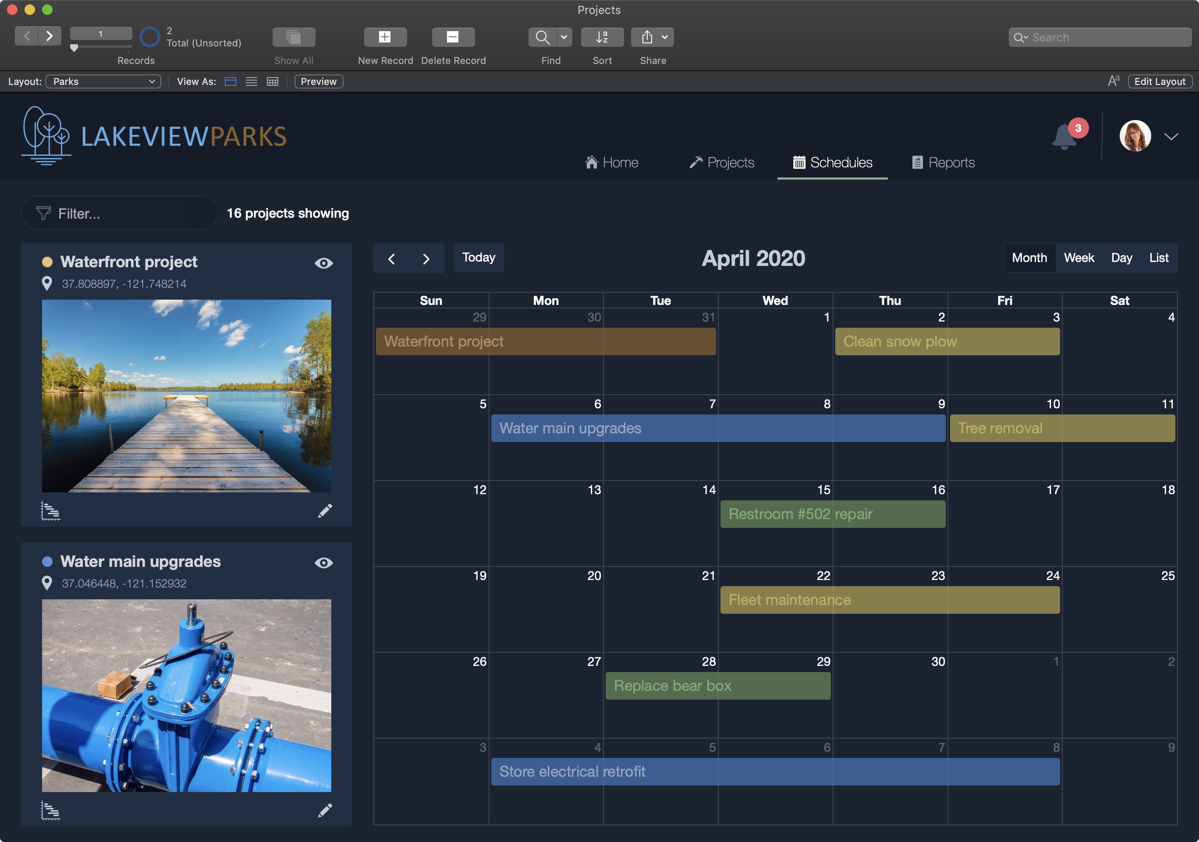Image resolution: width=1199 pixels, height=842 pixels.
Task: Click the Today button
Action: click(x=479, y=257)
